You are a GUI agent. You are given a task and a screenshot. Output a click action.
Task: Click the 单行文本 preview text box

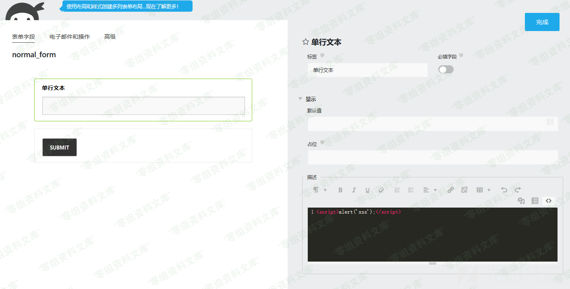[x=143, y=106]
